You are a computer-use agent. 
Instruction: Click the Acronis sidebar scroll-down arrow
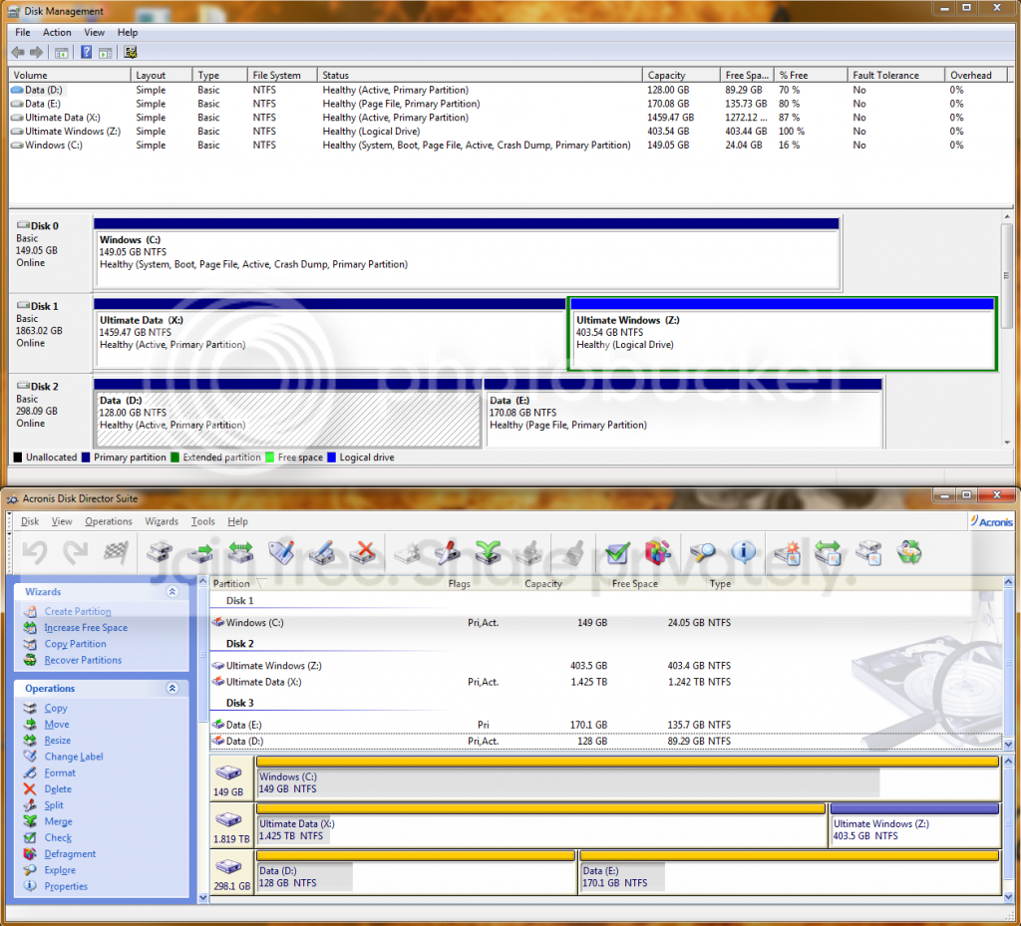tap(202, 898)
